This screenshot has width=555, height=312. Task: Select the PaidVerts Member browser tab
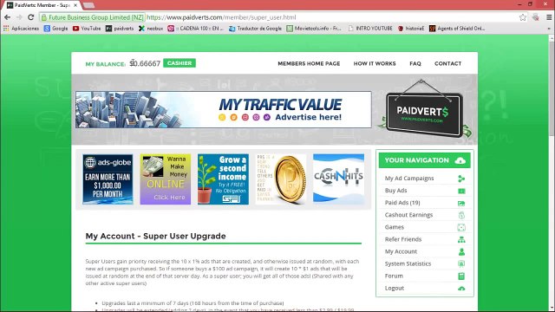pyautogui.click(x=42, y=5)
